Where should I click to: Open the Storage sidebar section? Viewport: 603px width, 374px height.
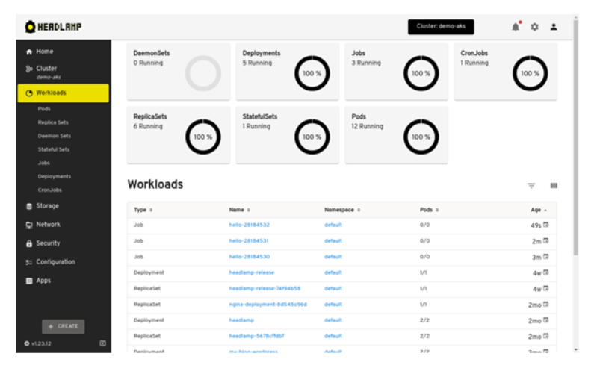point(47,206)
